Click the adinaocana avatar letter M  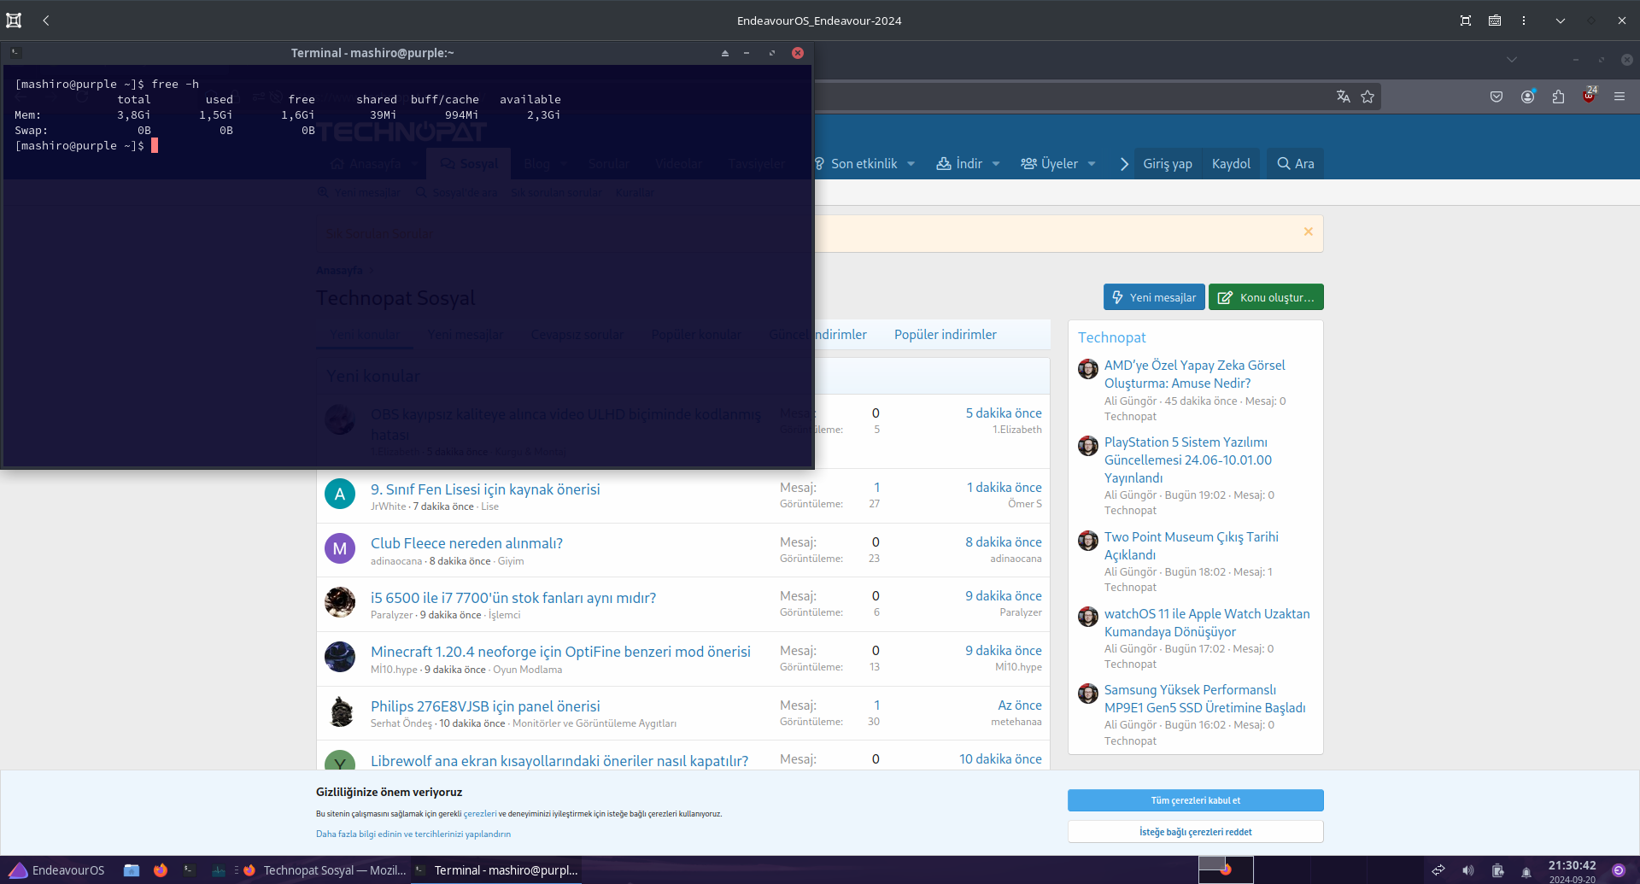pyautogui.click(x=340, y=548)
